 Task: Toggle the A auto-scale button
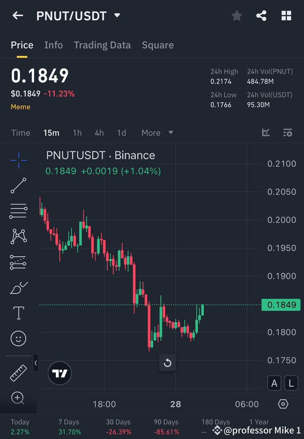274,383
